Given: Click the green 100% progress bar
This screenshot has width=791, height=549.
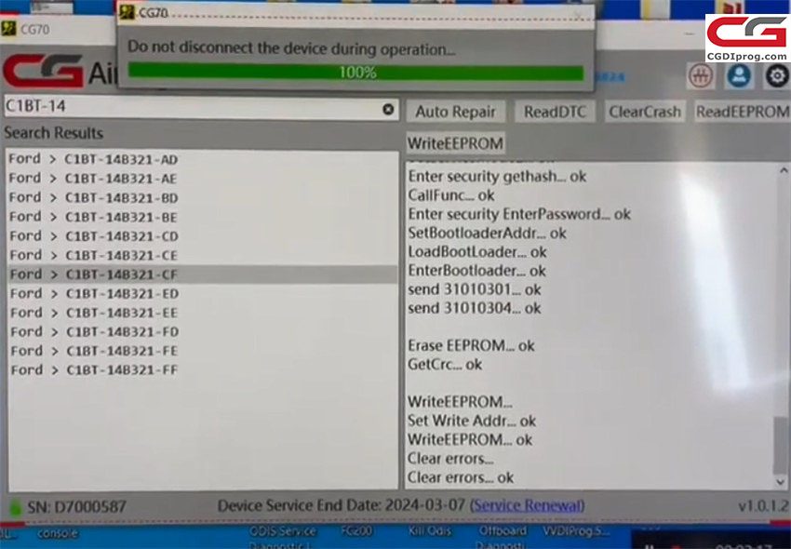Looking at the screenshot, I should point(355,73).
